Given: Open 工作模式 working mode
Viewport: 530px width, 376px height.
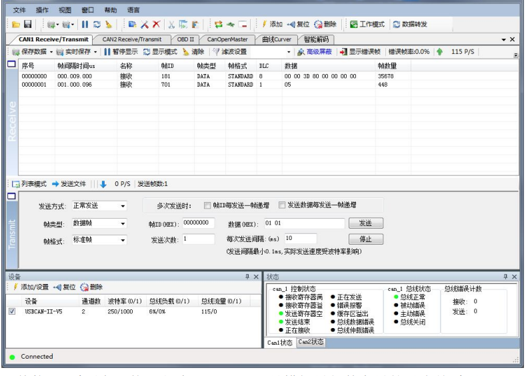Looking at the screenshot, I should (x=367, y=24).
